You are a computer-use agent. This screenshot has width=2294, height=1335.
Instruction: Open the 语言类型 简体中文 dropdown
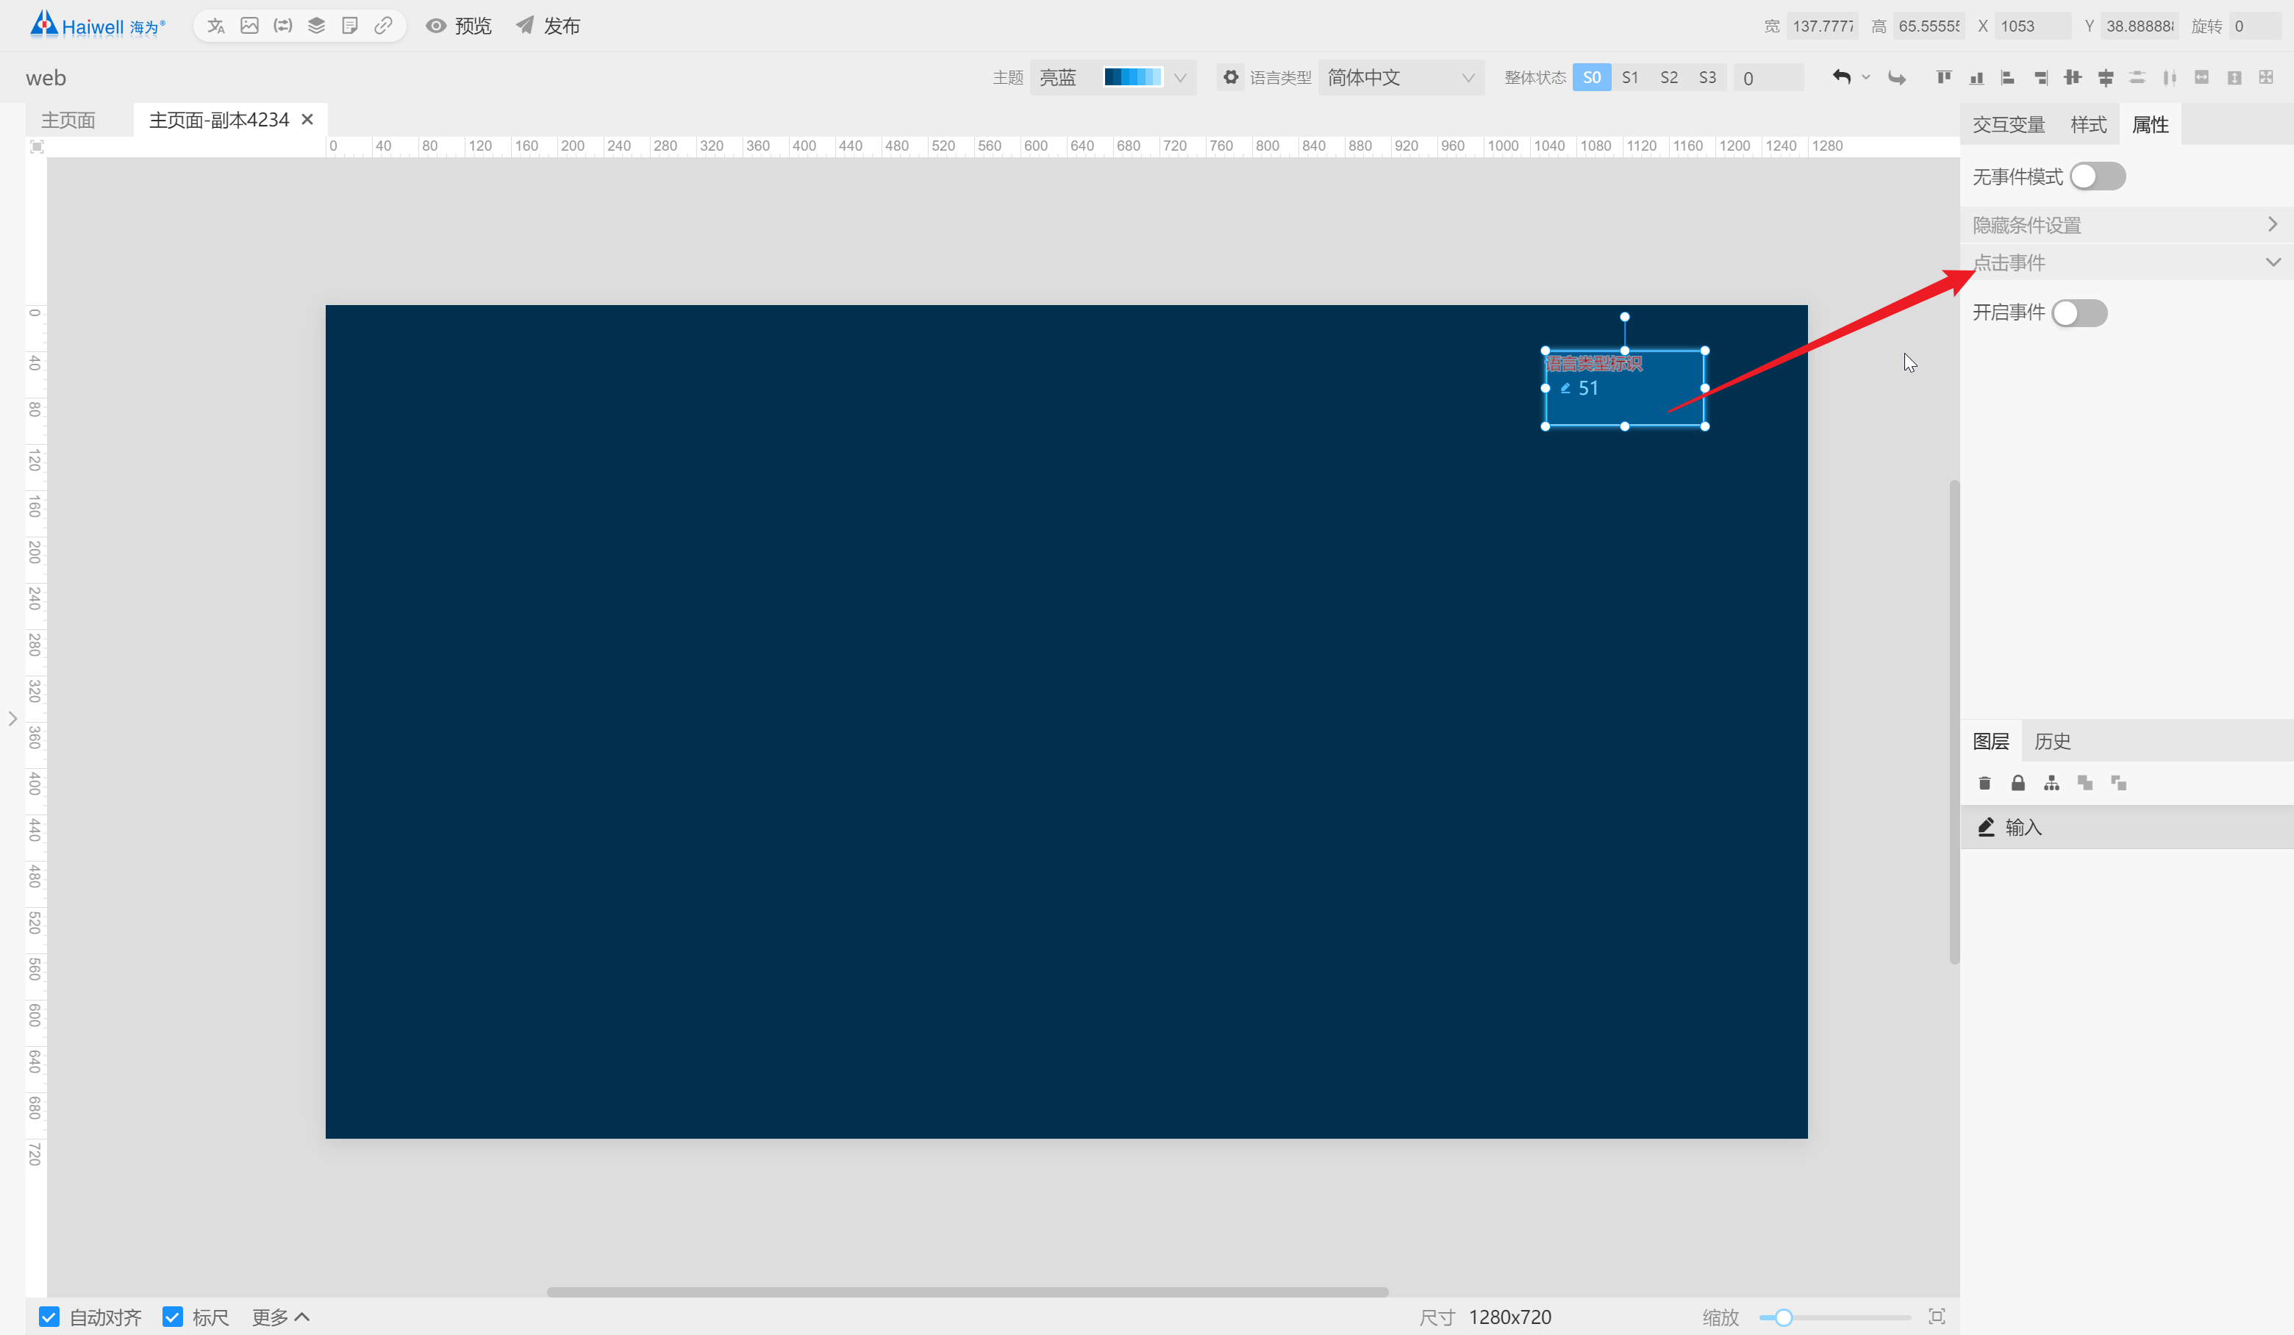1401,77
